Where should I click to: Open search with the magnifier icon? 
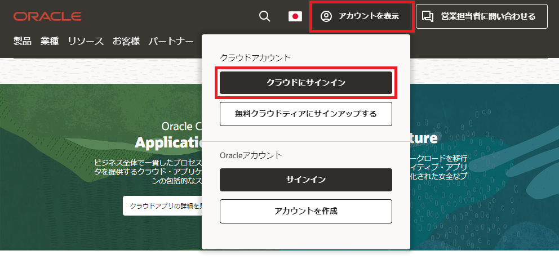[x=264, y=16]
